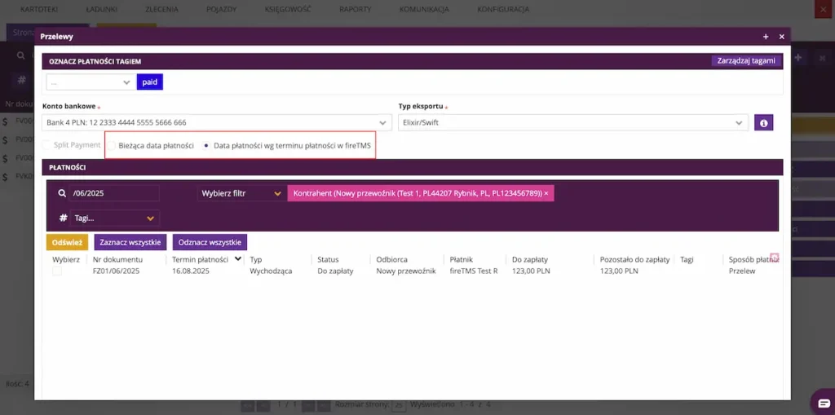This screenshot has height=415, width=835.
Task: Select Data płatności wg terminu płatności radio
Action: 206,145
